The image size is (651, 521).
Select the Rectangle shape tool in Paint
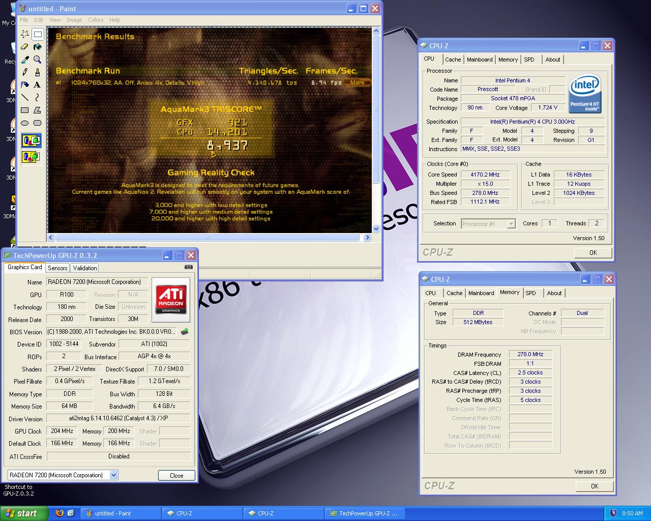click(25, 110)
